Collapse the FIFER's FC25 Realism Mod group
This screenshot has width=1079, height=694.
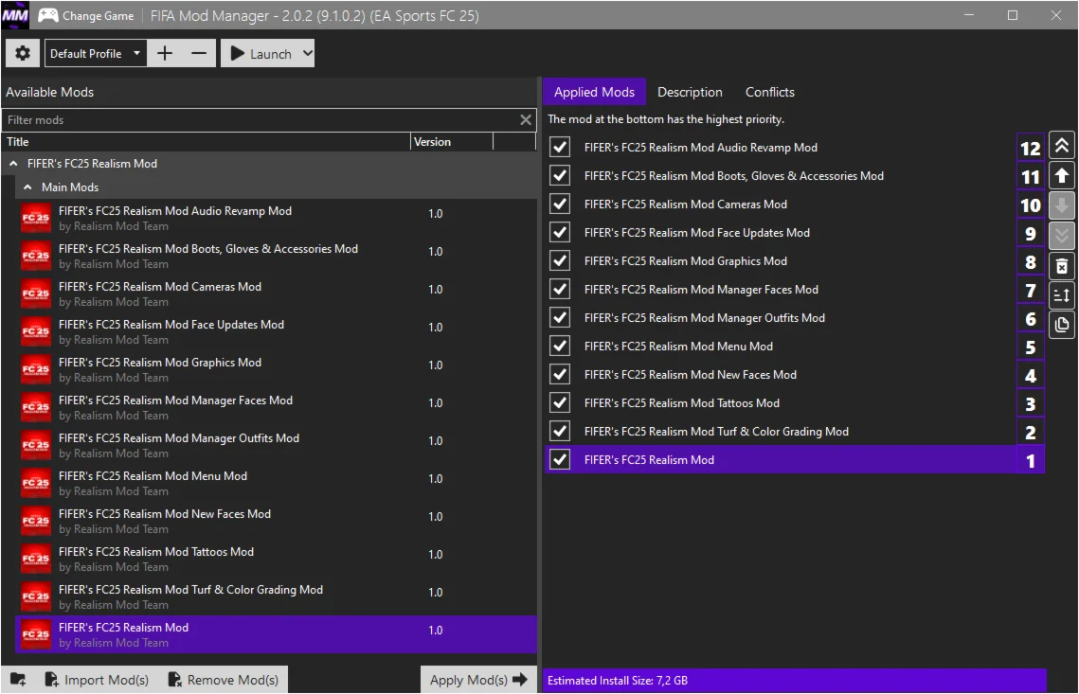[14, 164]
